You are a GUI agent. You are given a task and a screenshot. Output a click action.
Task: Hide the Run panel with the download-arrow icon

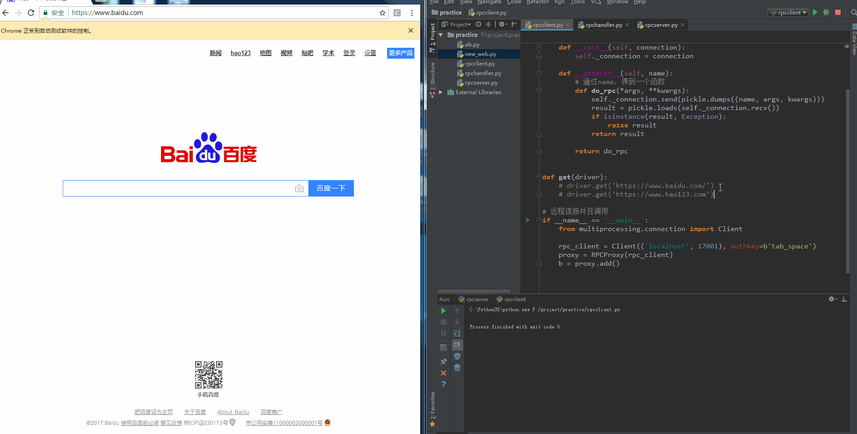tap(844, 299)
